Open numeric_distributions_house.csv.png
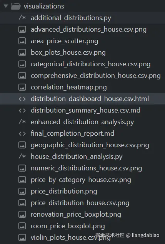This screenshot has height=244, width=165. click(87, 168)
